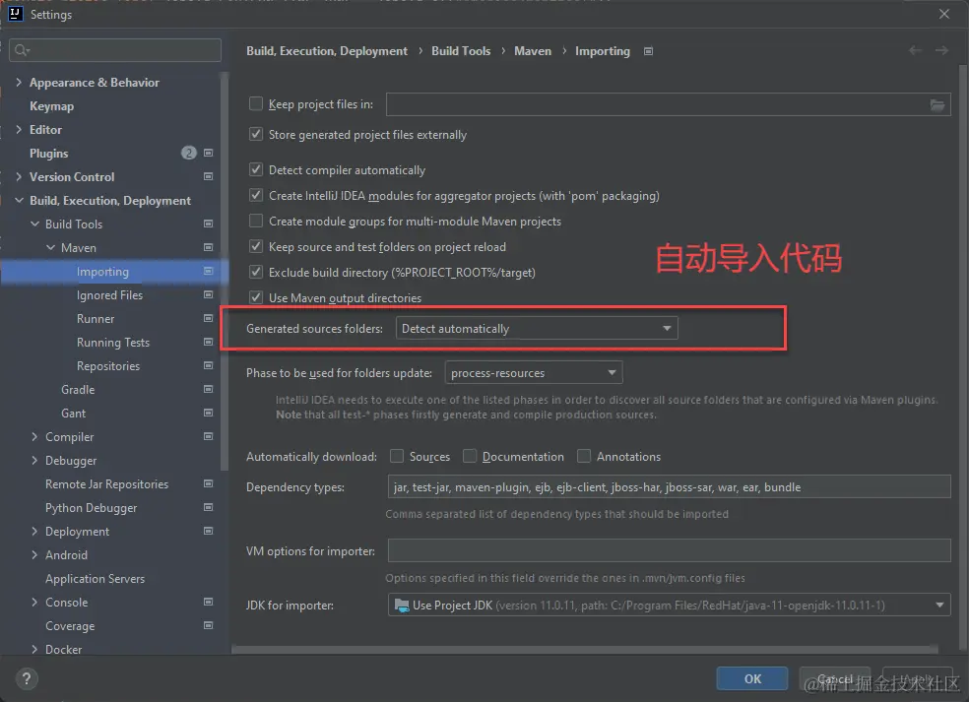The height and width of the screenshot is (702, 969).
Task: Select Application Servers settings
Action: tap(96, 578)
